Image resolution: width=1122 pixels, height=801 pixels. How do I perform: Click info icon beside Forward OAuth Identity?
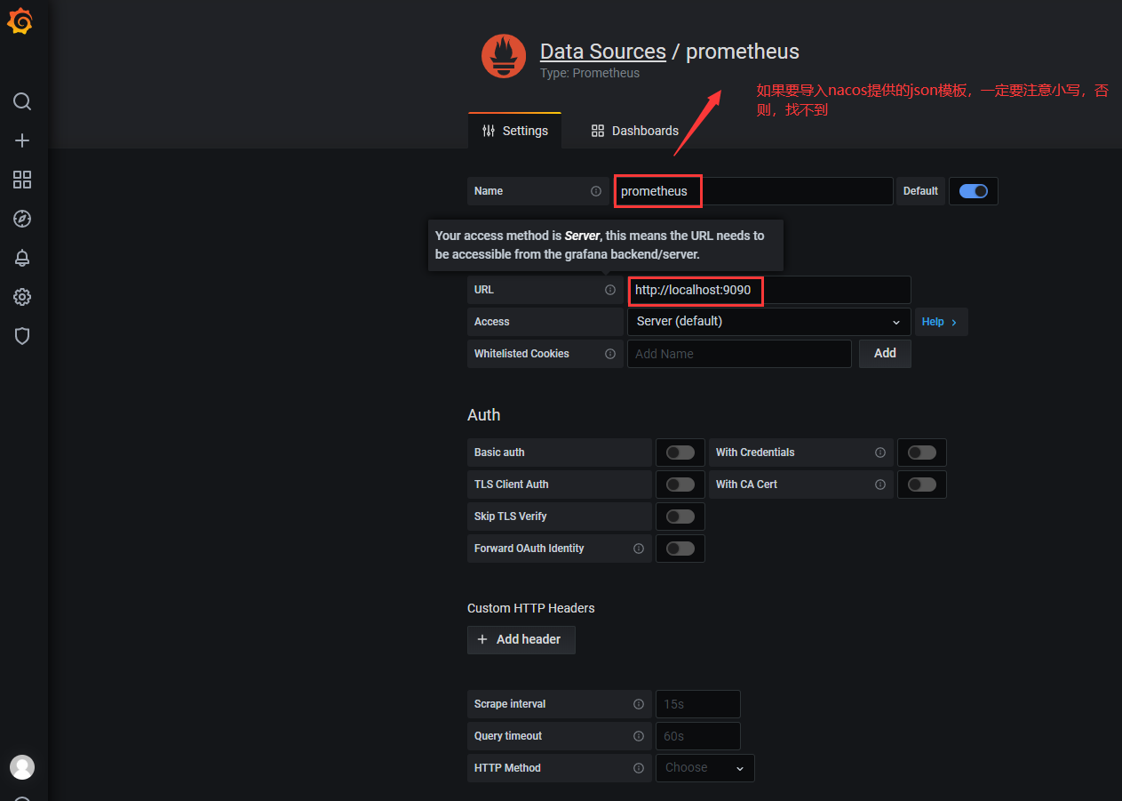pyautogui.click(x=639, y=549)
